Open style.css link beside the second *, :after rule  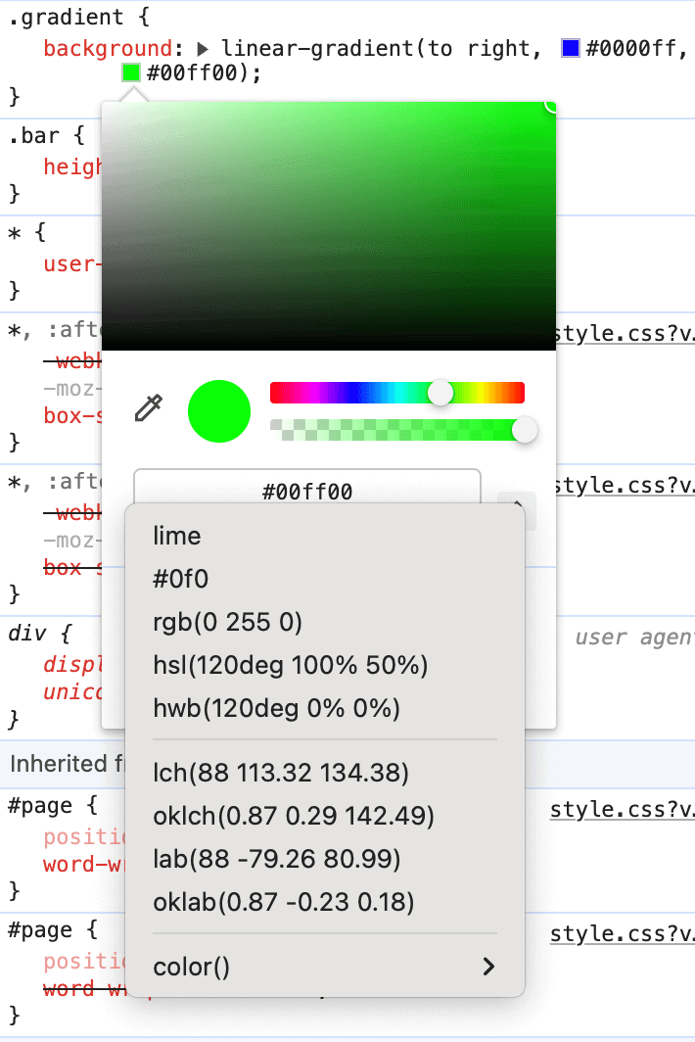click(x=624, y=485)
